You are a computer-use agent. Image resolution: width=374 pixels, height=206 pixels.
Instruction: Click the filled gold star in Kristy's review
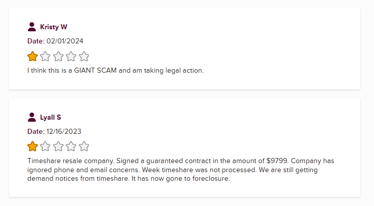click(32, 57)
